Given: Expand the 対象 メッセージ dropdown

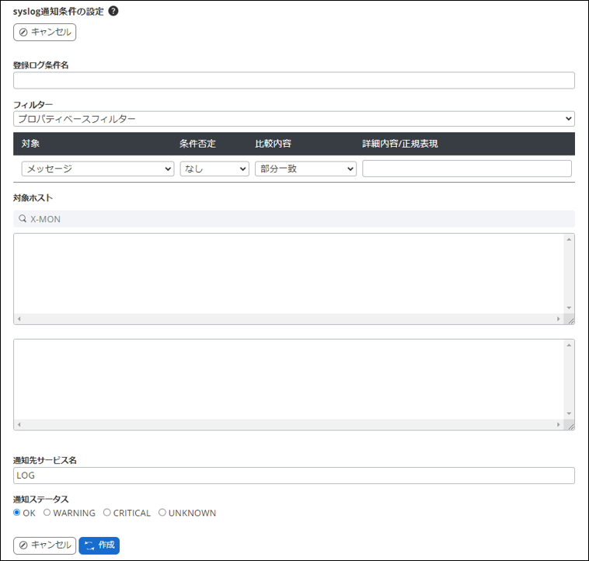Looking at the screenshot, I should (x=98, y=169).
